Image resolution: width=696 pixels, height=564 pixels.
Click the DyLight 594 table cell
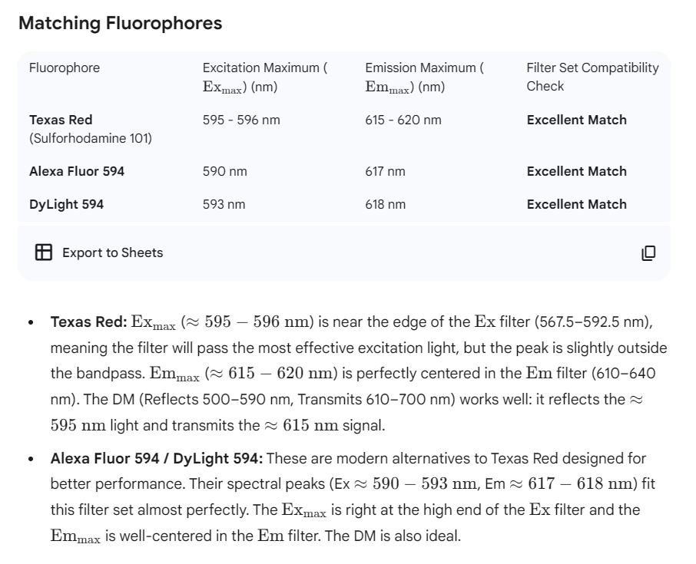click(66, 204)
